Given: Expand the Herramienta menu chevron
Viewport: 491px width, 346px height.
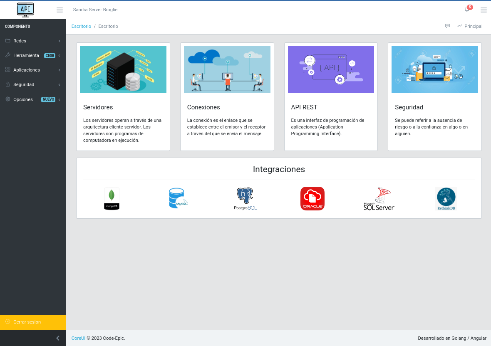Looking at the screenshot, I should [59, 55].
